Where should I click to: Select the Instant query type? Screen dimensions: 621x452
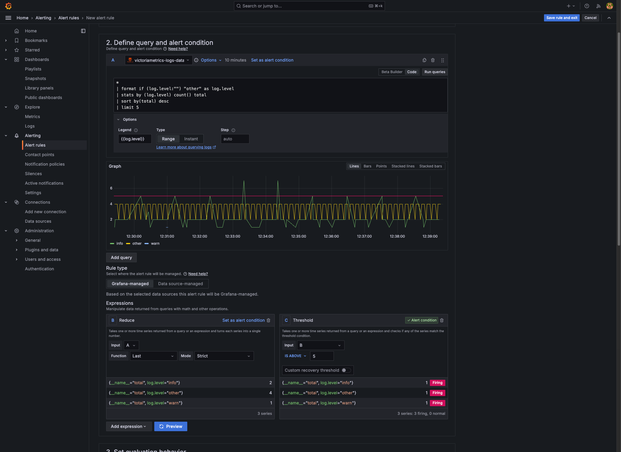coord(191,139)
